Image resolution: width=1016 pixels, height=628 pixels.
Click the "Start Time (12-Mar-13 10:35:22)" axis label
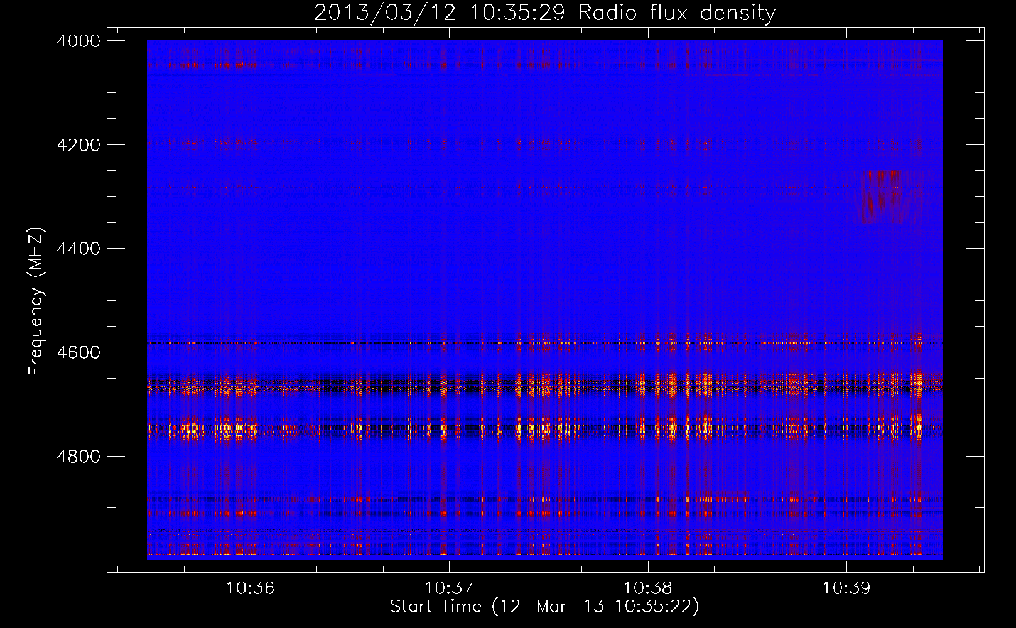[544, 607]
